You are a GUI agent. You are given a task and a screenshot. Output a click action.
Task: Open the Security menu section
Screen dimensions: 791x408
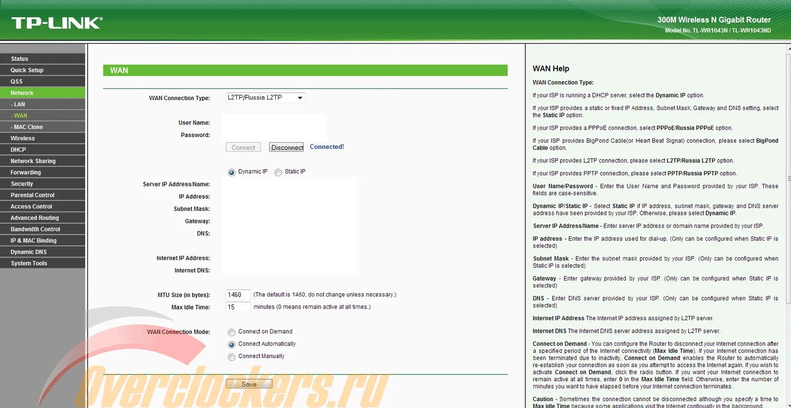pyautogui.click(x=42, y=184)
